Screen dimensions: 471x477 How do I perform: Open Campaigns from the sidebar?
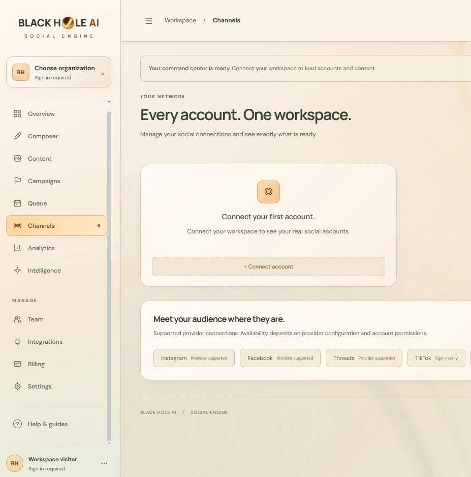click(56, 181)
